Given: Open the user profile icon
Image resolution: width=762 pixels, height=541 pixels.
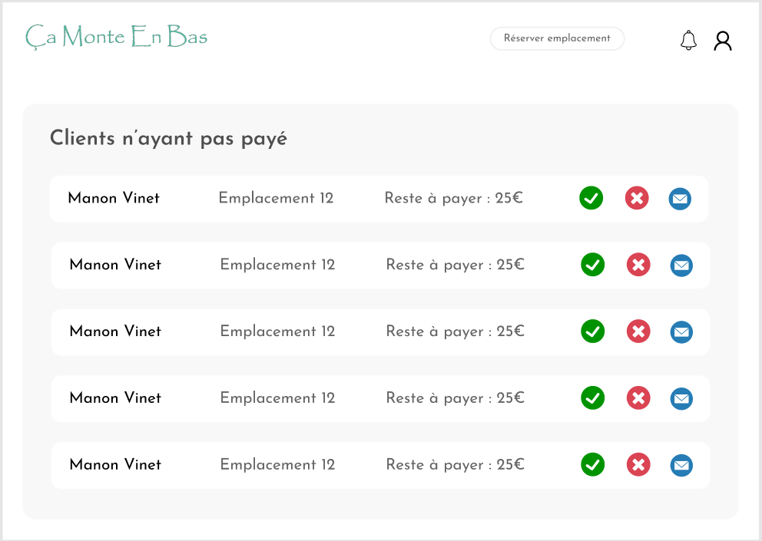Looking at the screenshot, I should pos(722,41).
